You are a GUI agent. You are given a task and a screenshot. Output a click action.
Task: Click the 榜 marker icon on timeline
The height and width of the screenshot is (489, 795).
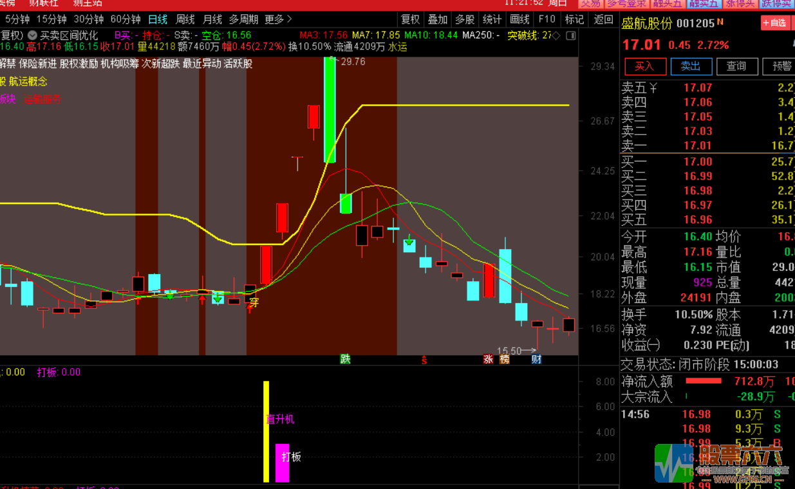(504, 359)
